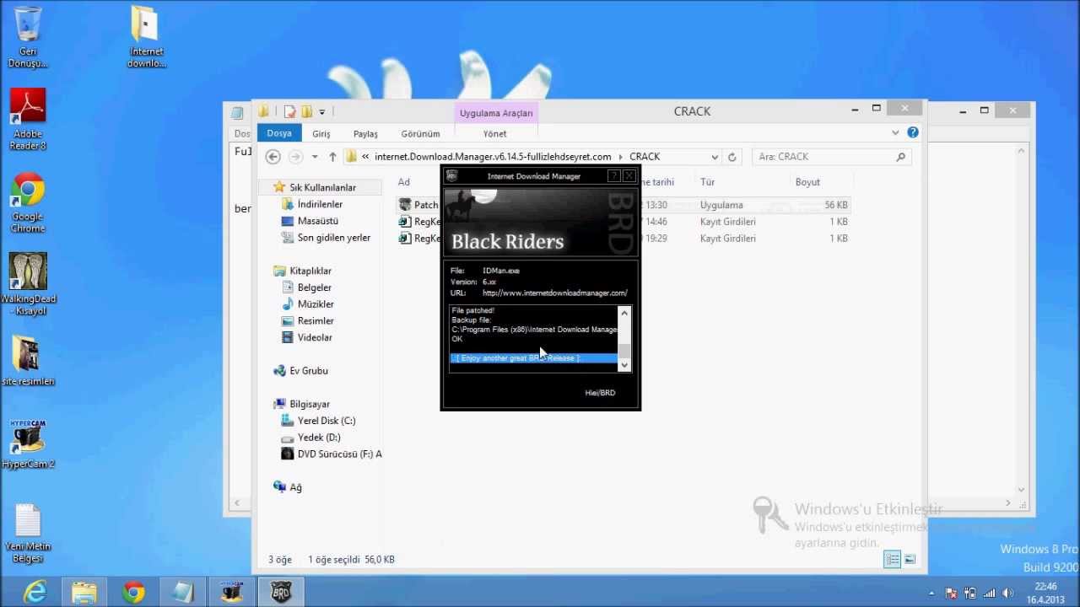Open the Adobe Reader 8 desktop icon
Viewport: 1080px width, 607px height.
pos(28,119)
